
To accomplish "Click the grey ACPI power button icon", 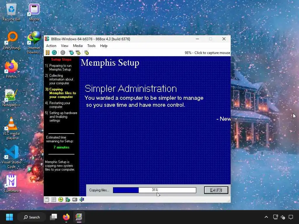I will point(63,52).
